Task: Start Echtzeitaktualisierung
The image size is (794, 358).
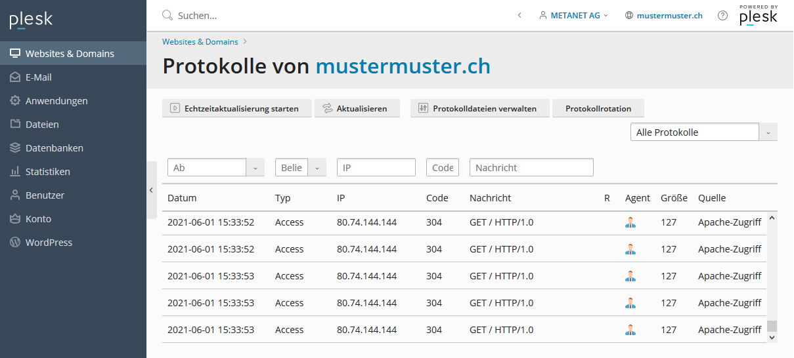Action: [x=234, y=109]
